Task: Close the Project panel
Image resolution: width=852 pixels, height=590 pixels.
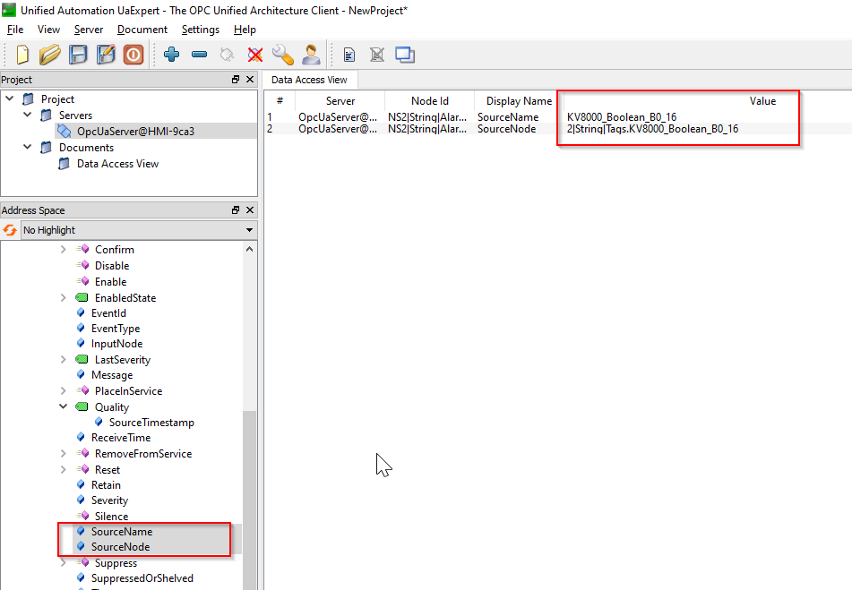Action: point(250,80)
